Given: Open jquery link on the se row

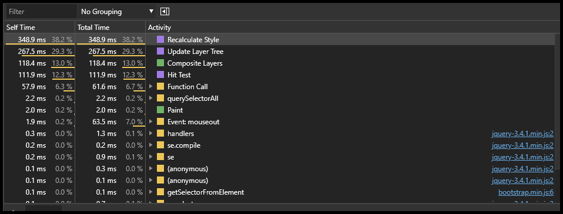Looking at the screenshot, I should coord(522,157).
